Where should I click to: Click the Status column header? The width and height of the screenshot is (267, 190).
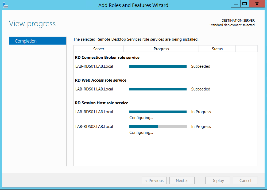click(217, 49)
